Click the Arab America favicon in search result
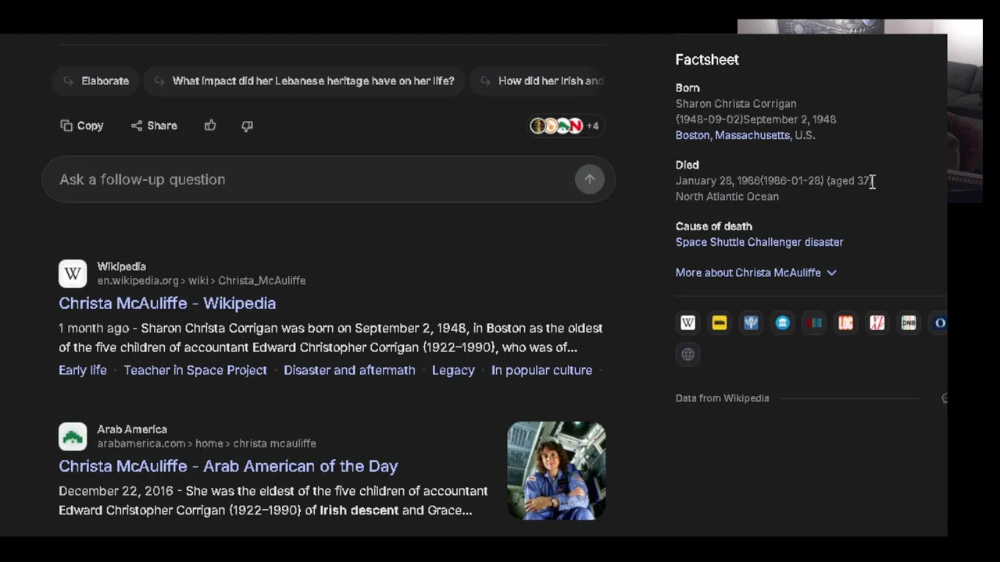The image size is (1000, 562). pos(73,436)
